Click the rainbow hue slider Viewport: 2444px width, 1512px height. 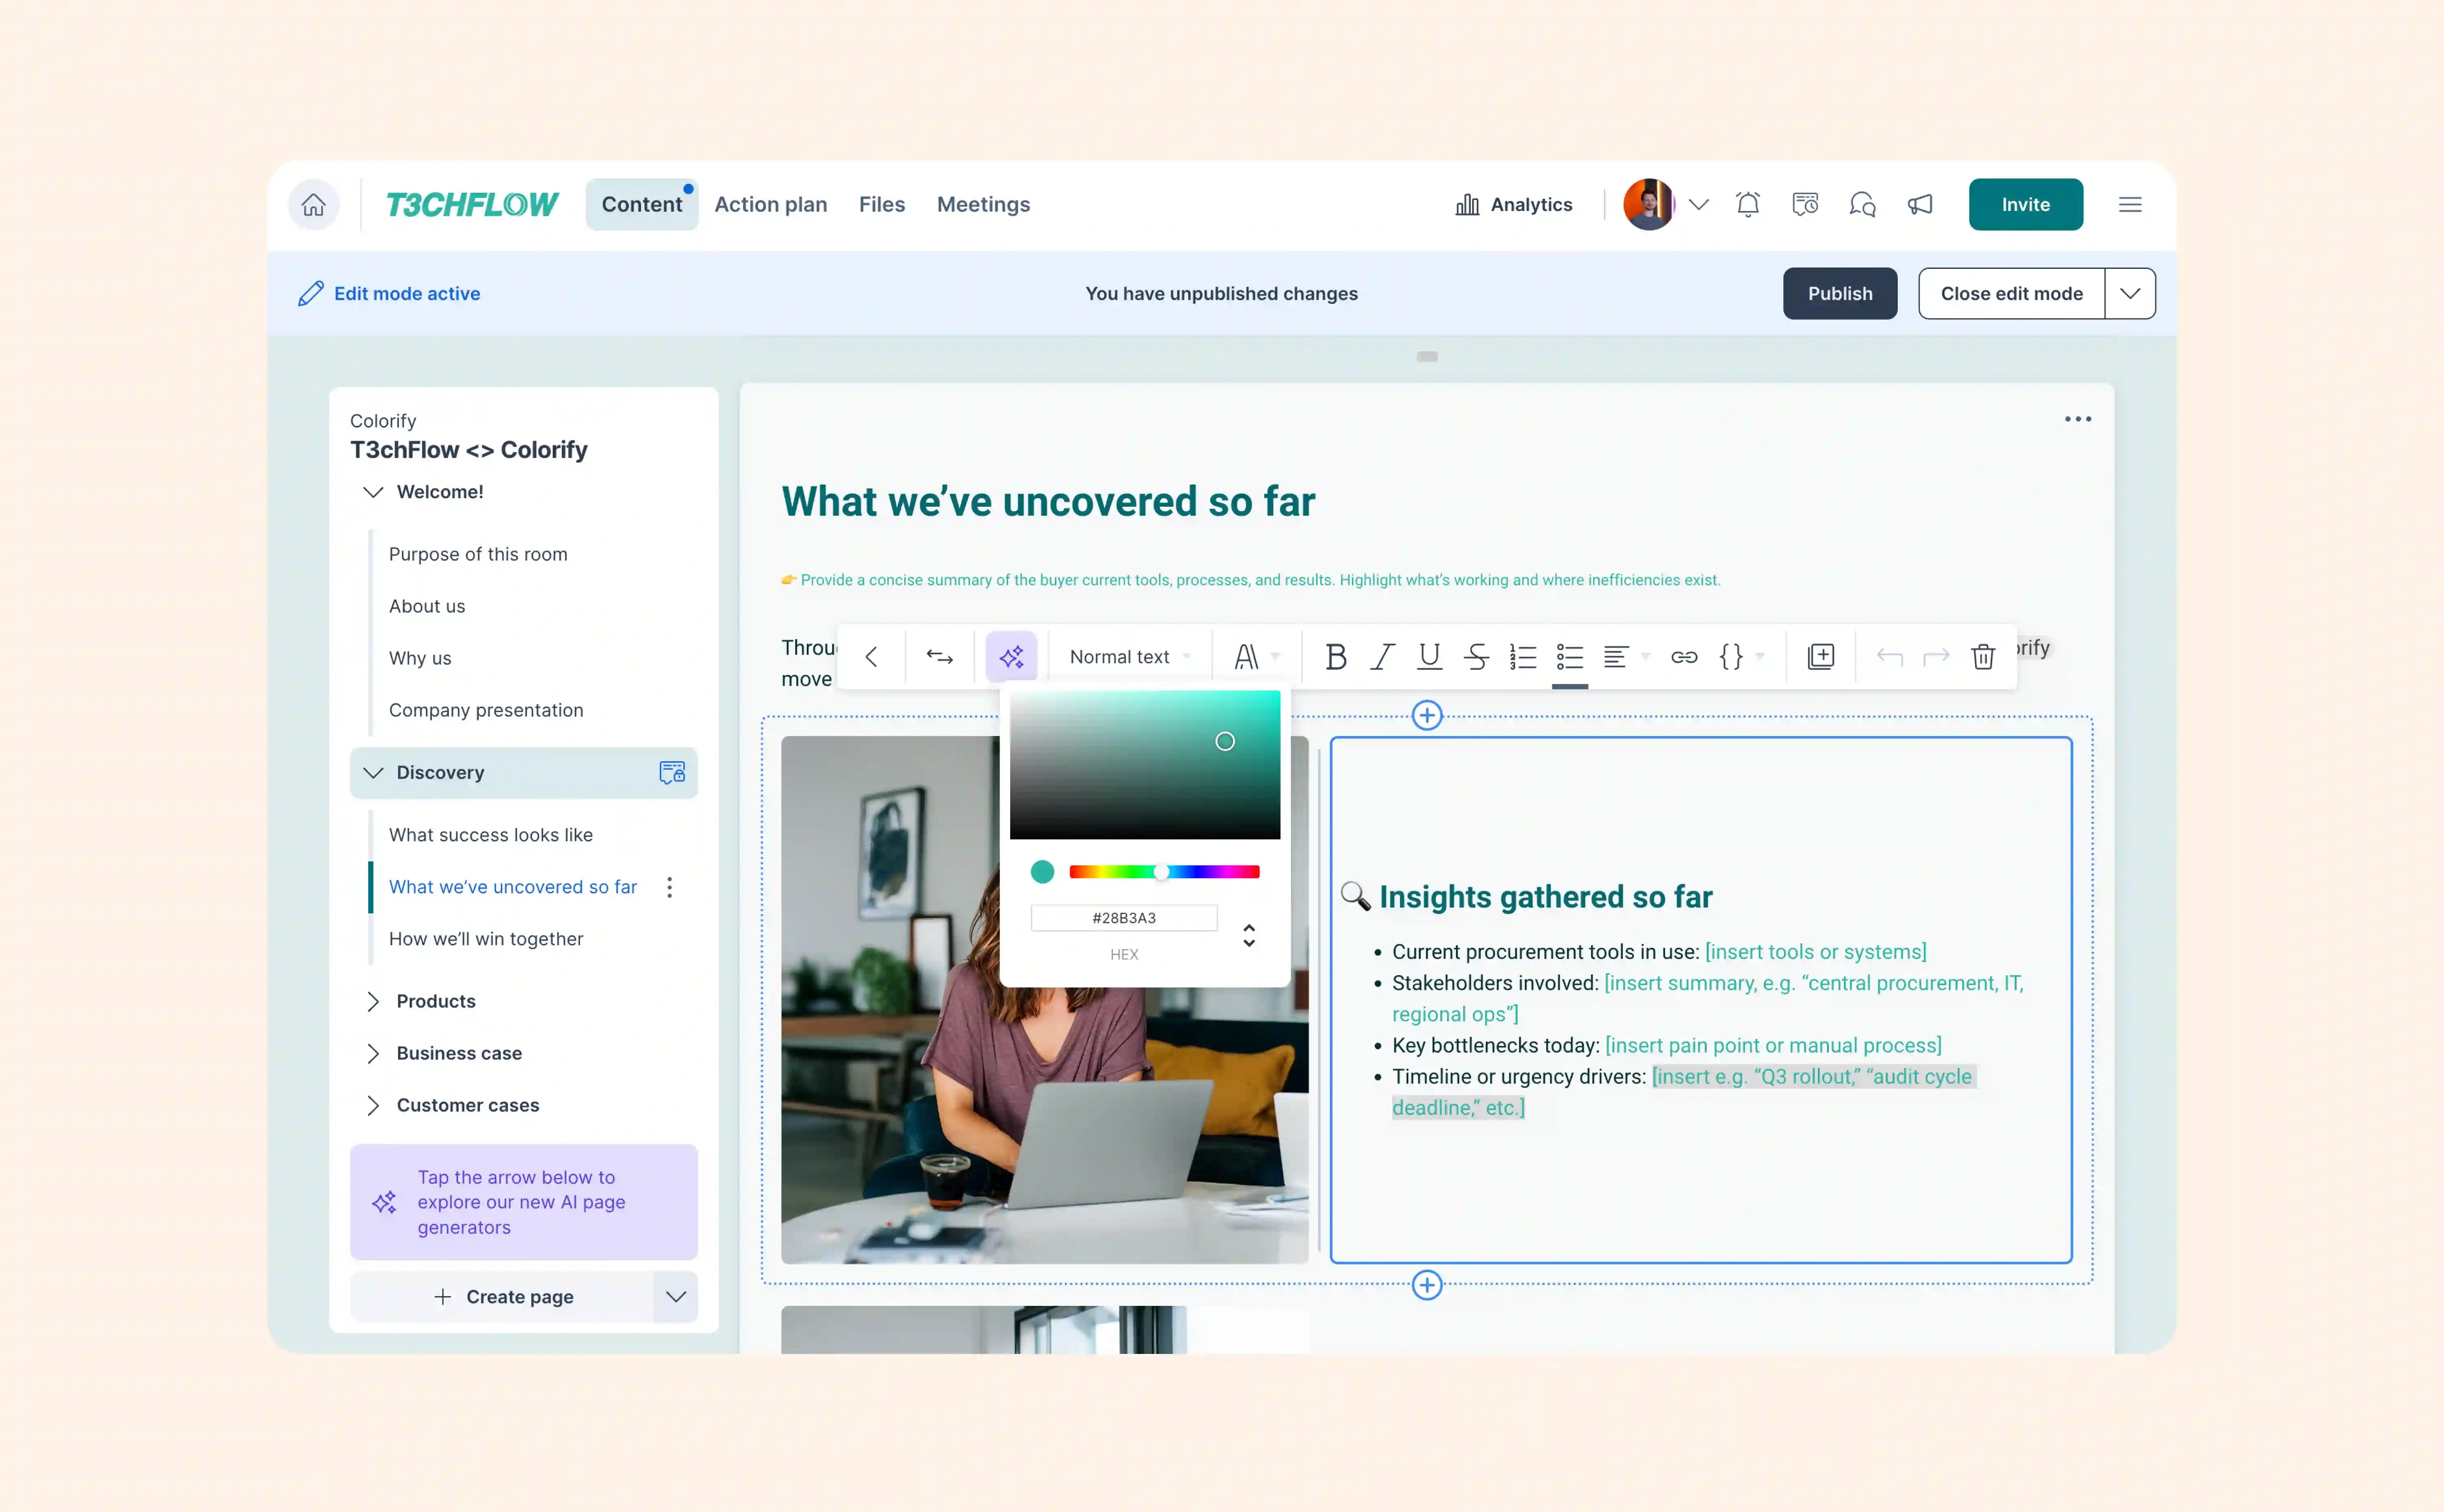pos(1164,872)
